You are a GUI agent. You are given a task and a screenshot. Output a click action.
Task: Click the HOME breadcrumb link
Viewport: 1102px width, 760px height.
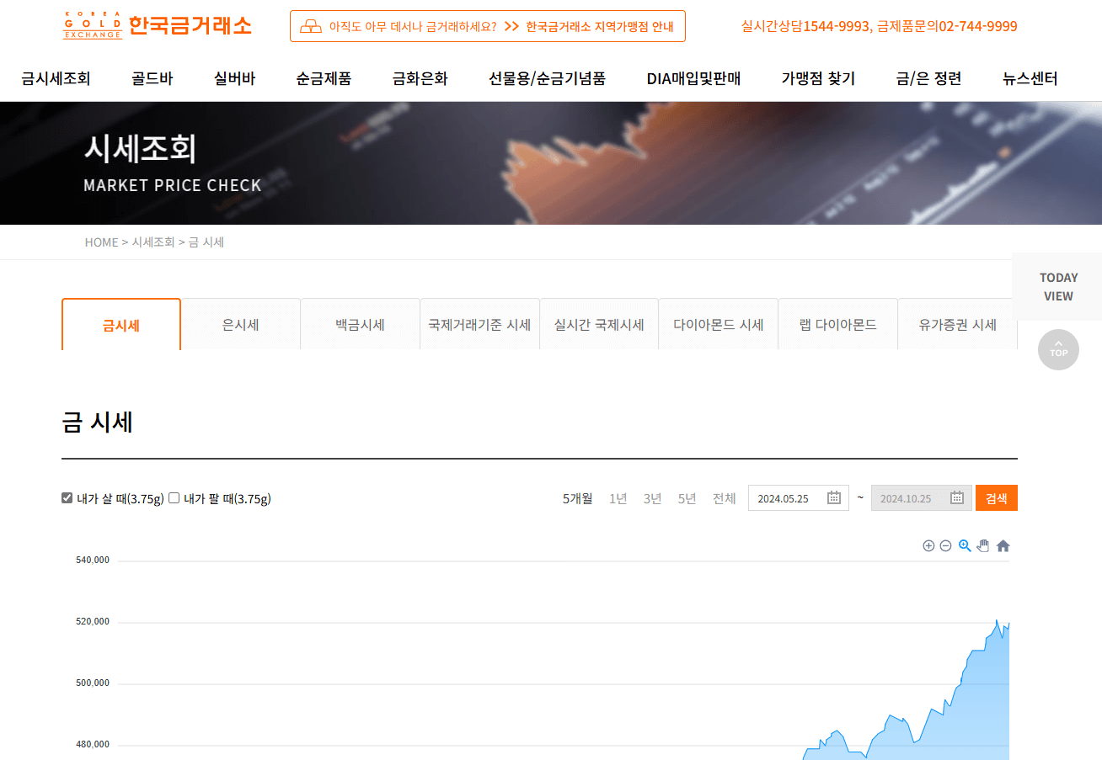[101, 242]
